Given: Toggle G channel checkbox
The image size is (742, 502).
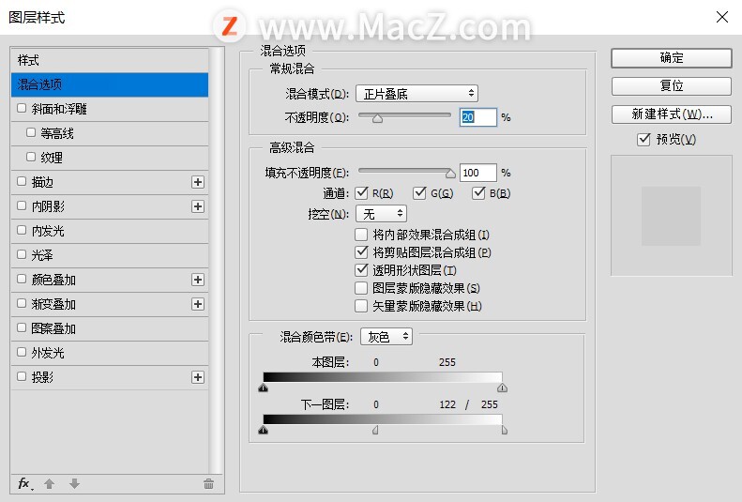Looking at the screenshot, I should (419, 192).
